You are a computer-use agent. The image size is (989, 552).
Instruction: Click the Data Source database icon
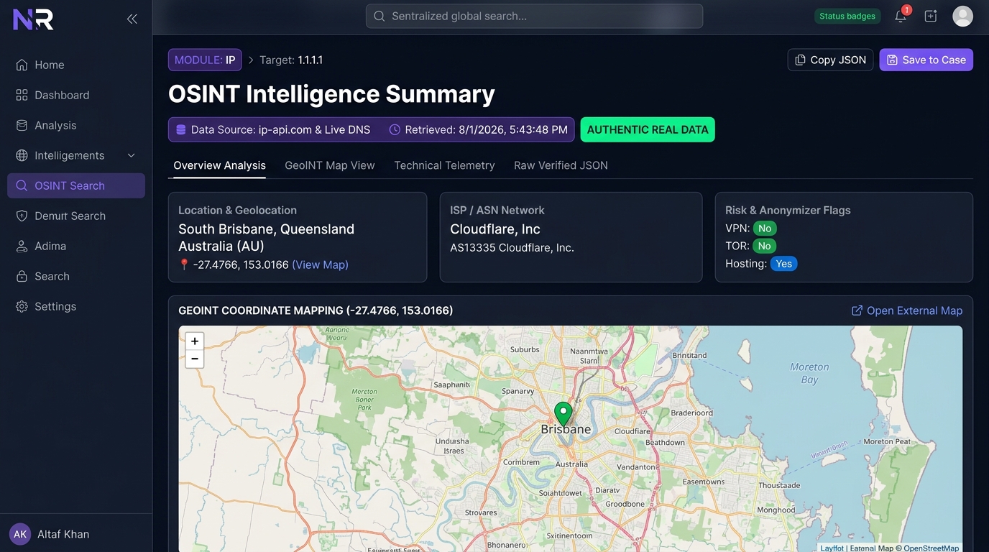[x=181, y=130]
